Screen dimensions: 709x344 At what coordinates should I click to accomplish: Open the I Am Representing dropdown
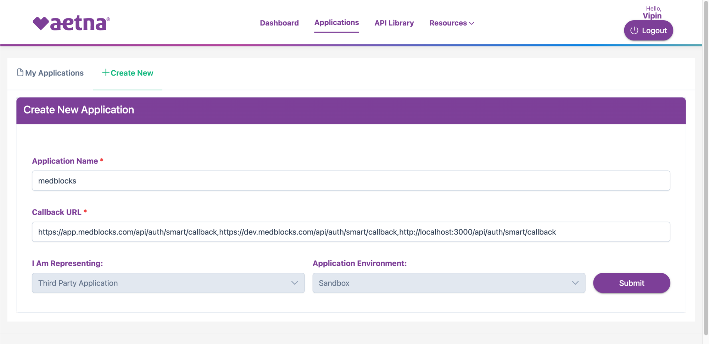pyautogui.click(x=168, y=283)
